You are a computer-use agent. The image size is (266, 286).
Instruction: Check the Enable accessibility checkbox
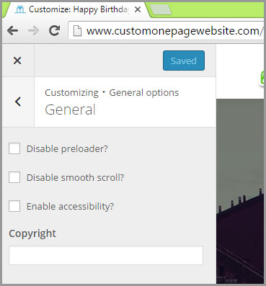[x=14, y=206]
